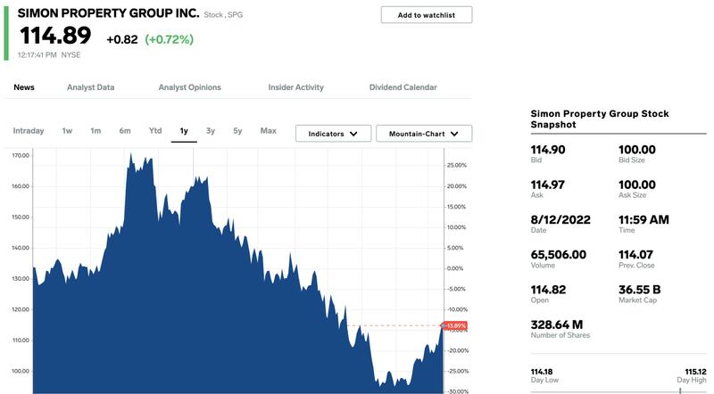The width and height of the screenshot is (714, 394).
Task: Click the 114.82 Open value
Action: pyautogui.click(x=548, y=290)
